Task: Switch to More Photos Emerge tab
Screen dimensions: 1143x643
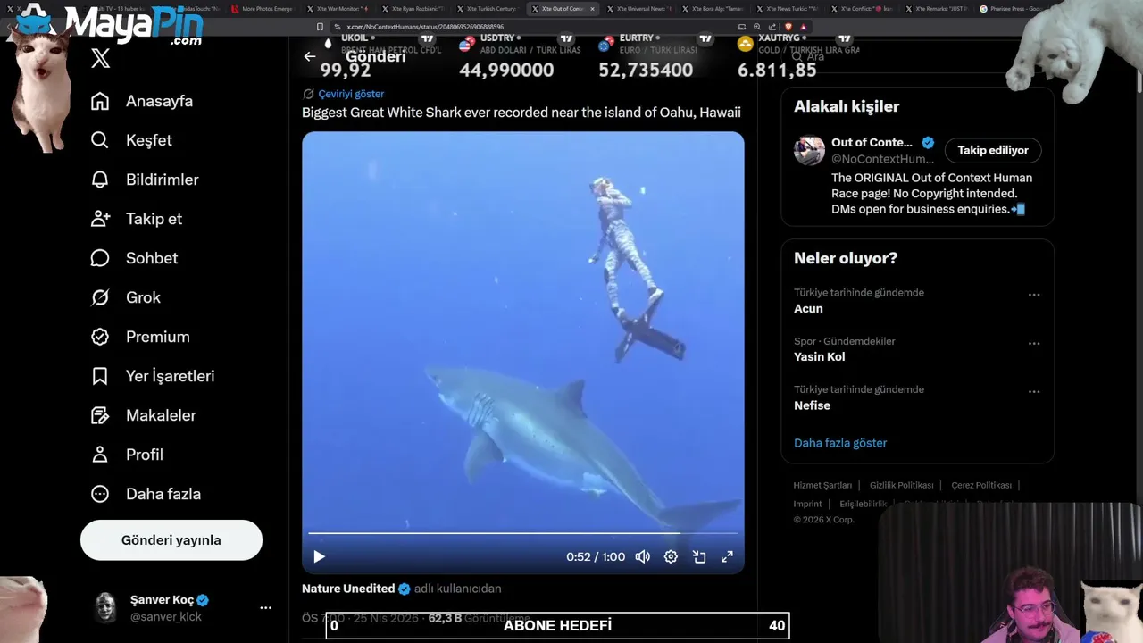Action: [262, 9]
